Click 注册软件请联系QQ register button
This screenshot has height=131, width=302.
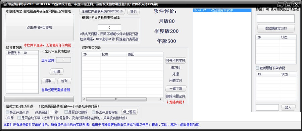point(102,11)
